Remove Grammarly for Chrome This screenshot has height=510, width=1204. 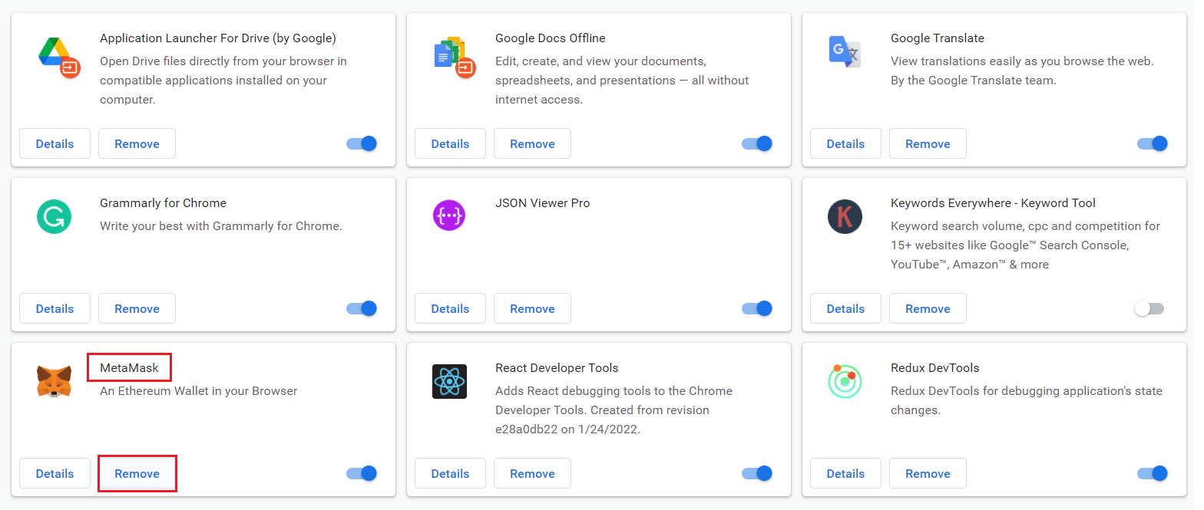coord(137,308)
